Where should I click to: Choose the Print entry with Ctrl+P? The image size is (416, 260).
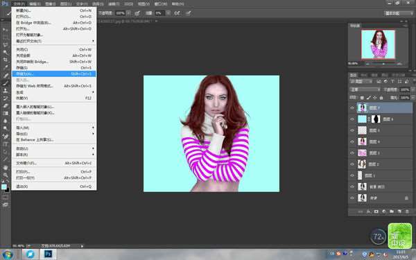pyautogui.click(x=54, y=172)
